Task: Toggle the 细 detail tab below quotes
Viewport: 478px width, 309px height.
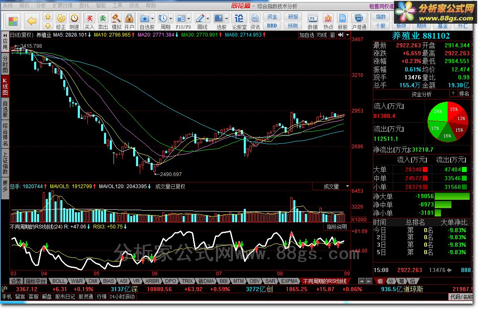Action: [x=380, y=281]
